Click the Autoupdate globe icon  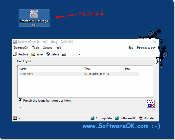[x=92, y=118]
